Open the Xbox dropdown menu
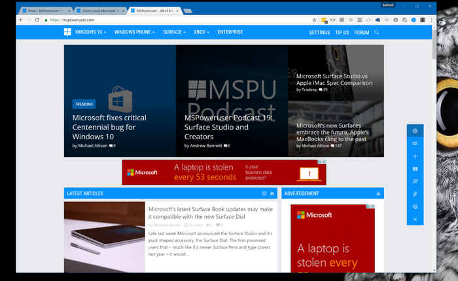This screenshot has width=458, height=281. coord(202,32)
